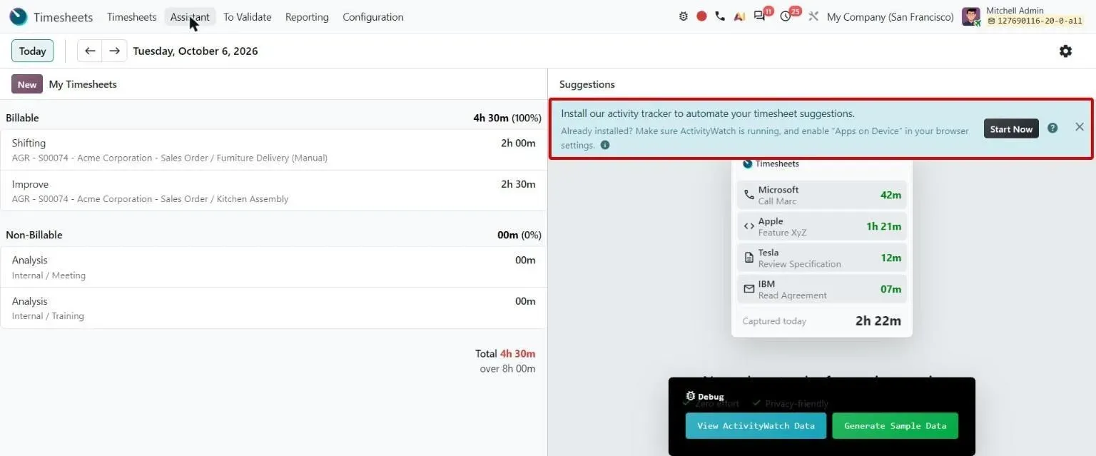1096x456 pixels.
Task: Click Timesheets app title text
Action: [64, 16]
